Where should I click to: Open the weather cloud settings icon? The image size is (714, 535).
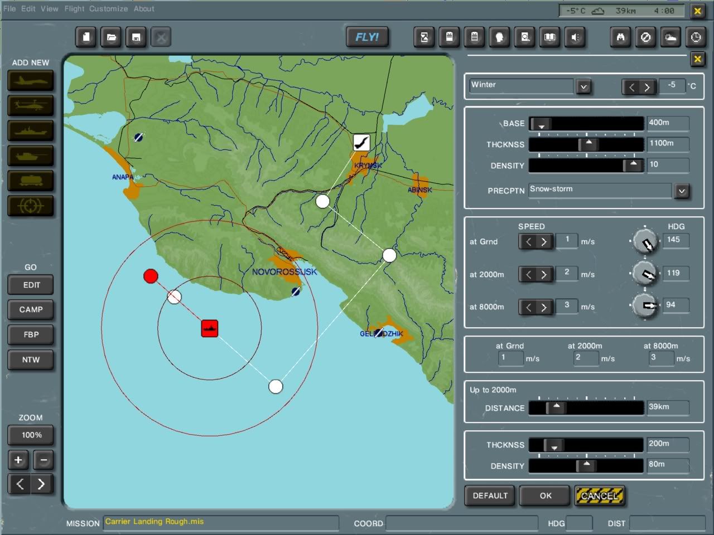(670, 37)
